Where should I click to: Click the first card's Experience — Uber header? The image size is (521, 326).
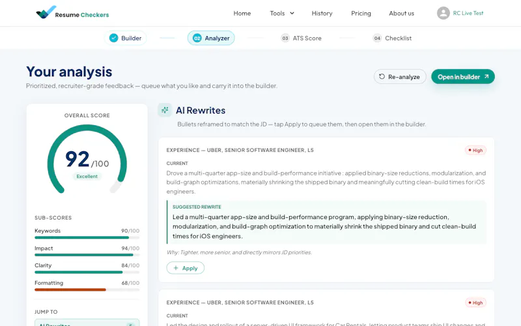coord(240,150)
